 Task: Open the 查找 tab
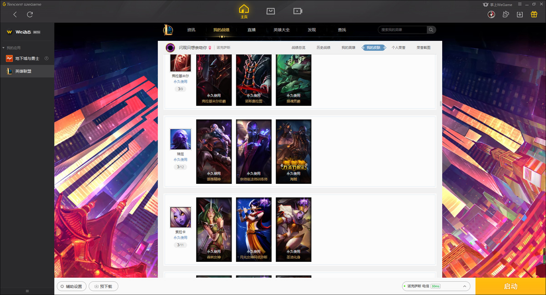tap(342, 30)
